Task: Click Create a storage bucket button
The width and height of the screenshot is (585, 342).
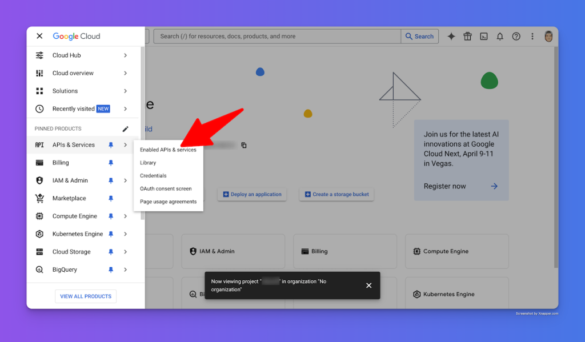Action: click(337, 194)
